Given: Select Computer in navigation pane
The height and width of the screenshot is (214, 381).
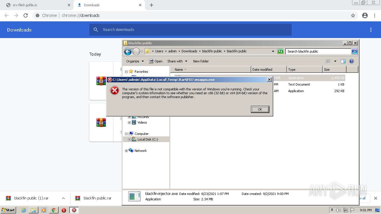Looking at the screenshot, I should [x=141, y=134].
